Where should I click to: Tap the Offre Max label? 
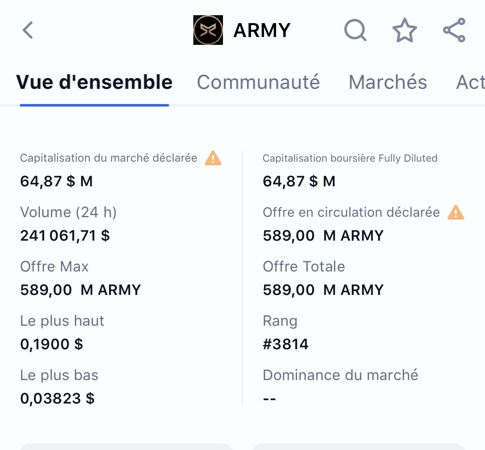pyautogui.click(x=54, y=267)
